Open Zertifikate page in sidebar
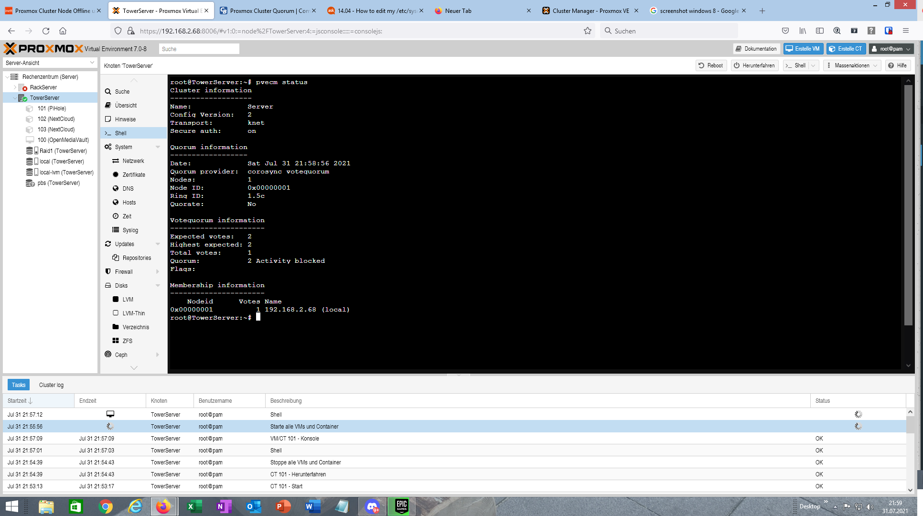Screen dimensions: 923x516 133,175
